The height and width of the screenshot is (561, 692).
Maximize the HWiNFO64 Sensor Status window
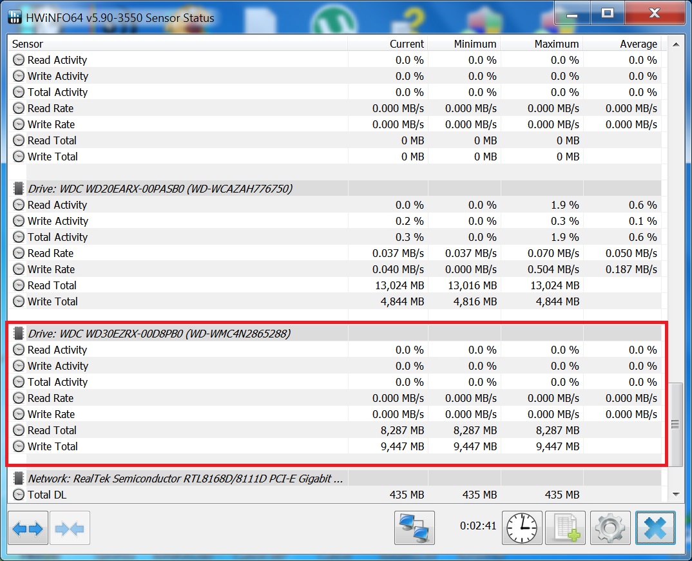(x=607, y=14)
